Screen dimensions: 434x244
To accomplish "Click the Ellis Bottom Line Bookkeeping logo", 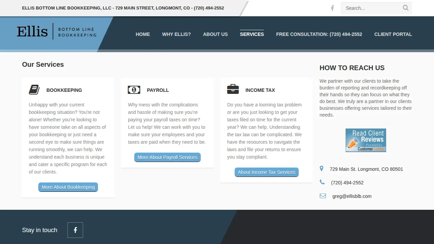I will pyautogui.click(x=57, y=32).
